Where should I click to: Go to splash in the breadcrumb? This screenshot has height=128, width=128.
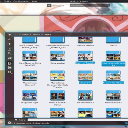click(36, 35)
